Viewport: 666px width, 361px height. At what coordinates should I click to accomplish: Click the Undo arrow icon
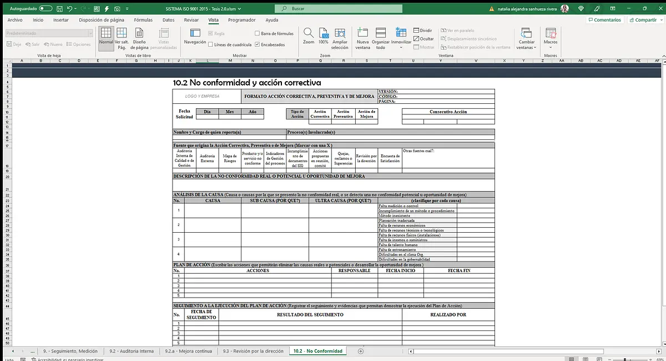69,9
